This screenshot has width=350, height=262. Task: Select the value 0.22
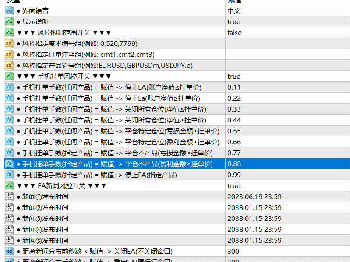pyautogui.click(x=234, y=98)
